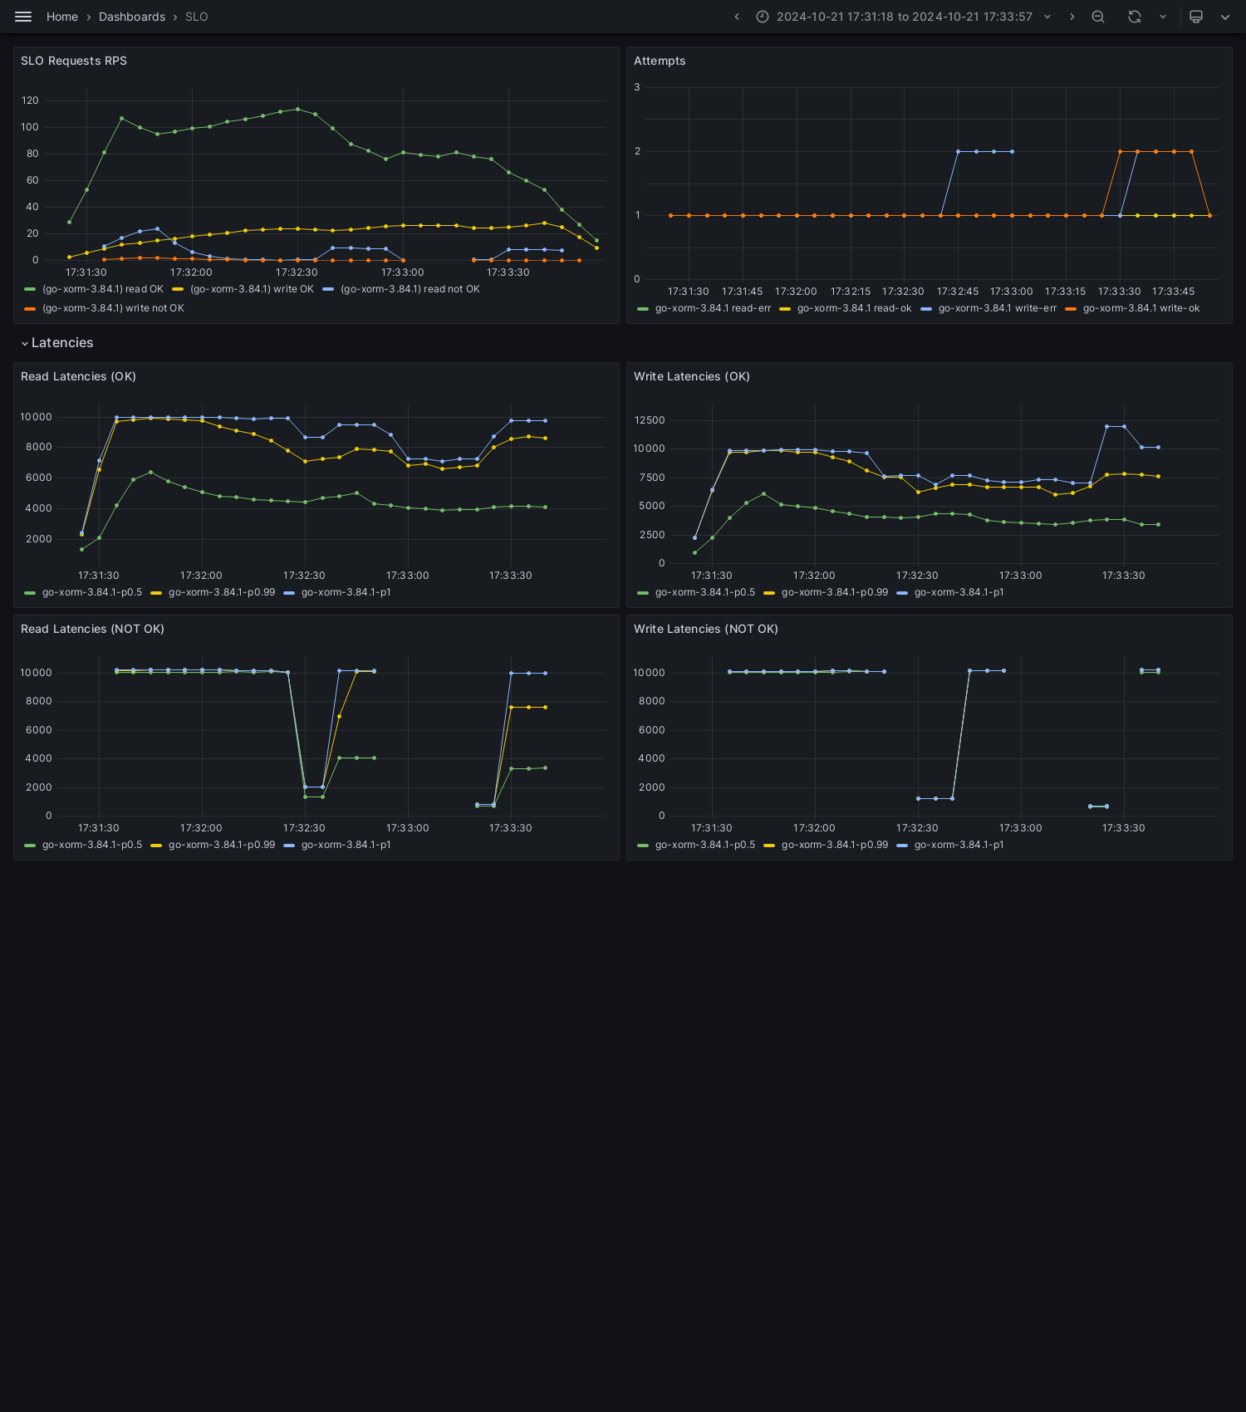The image size is (1246, 1412).
Task: Shift time range backward arrow
Action: click(x=737, y=17)
